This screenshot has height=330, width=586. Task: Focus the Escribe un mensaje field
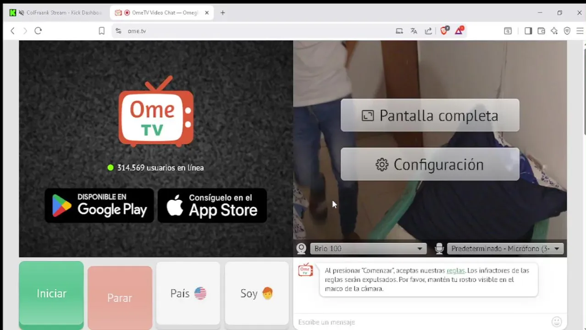pos(422,322)
